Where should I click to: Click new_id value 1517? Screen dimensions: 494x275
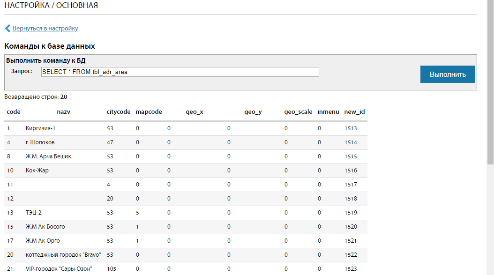351,185
